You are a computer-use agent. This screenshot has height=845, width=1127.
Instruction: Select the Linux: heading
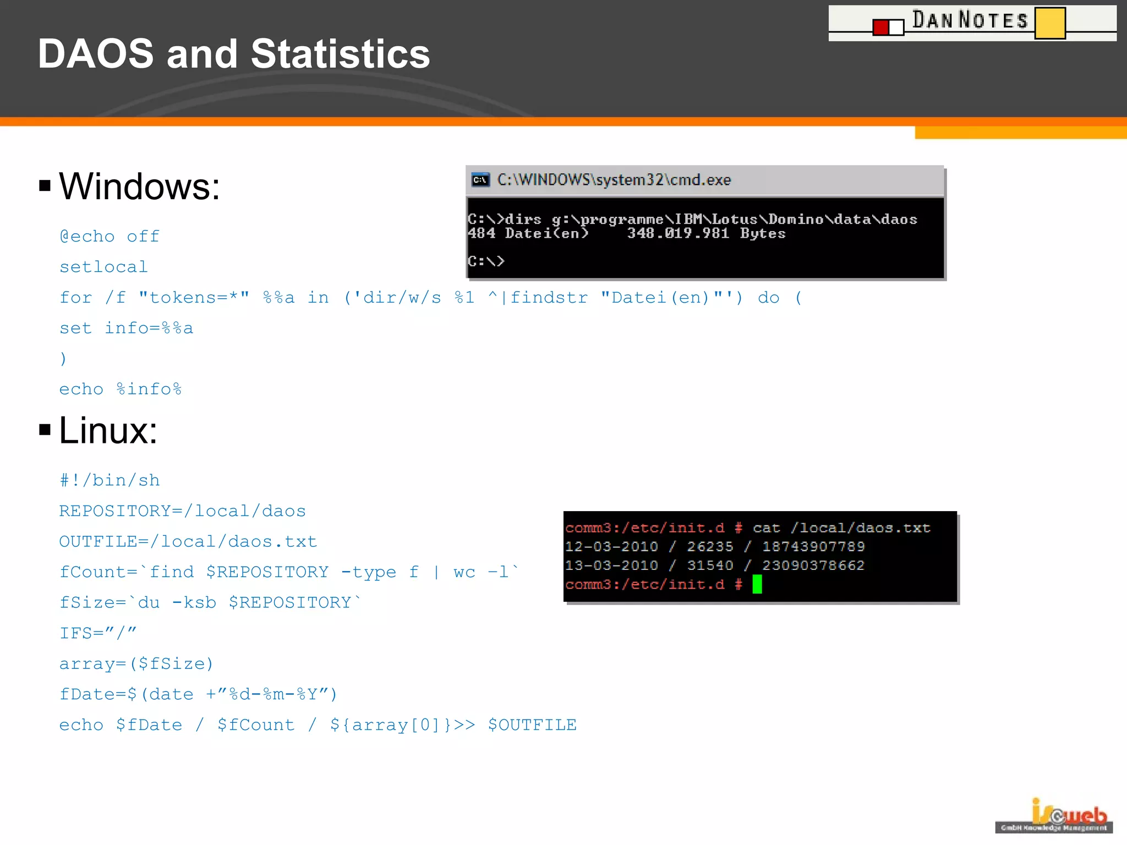tap(108, 430)
